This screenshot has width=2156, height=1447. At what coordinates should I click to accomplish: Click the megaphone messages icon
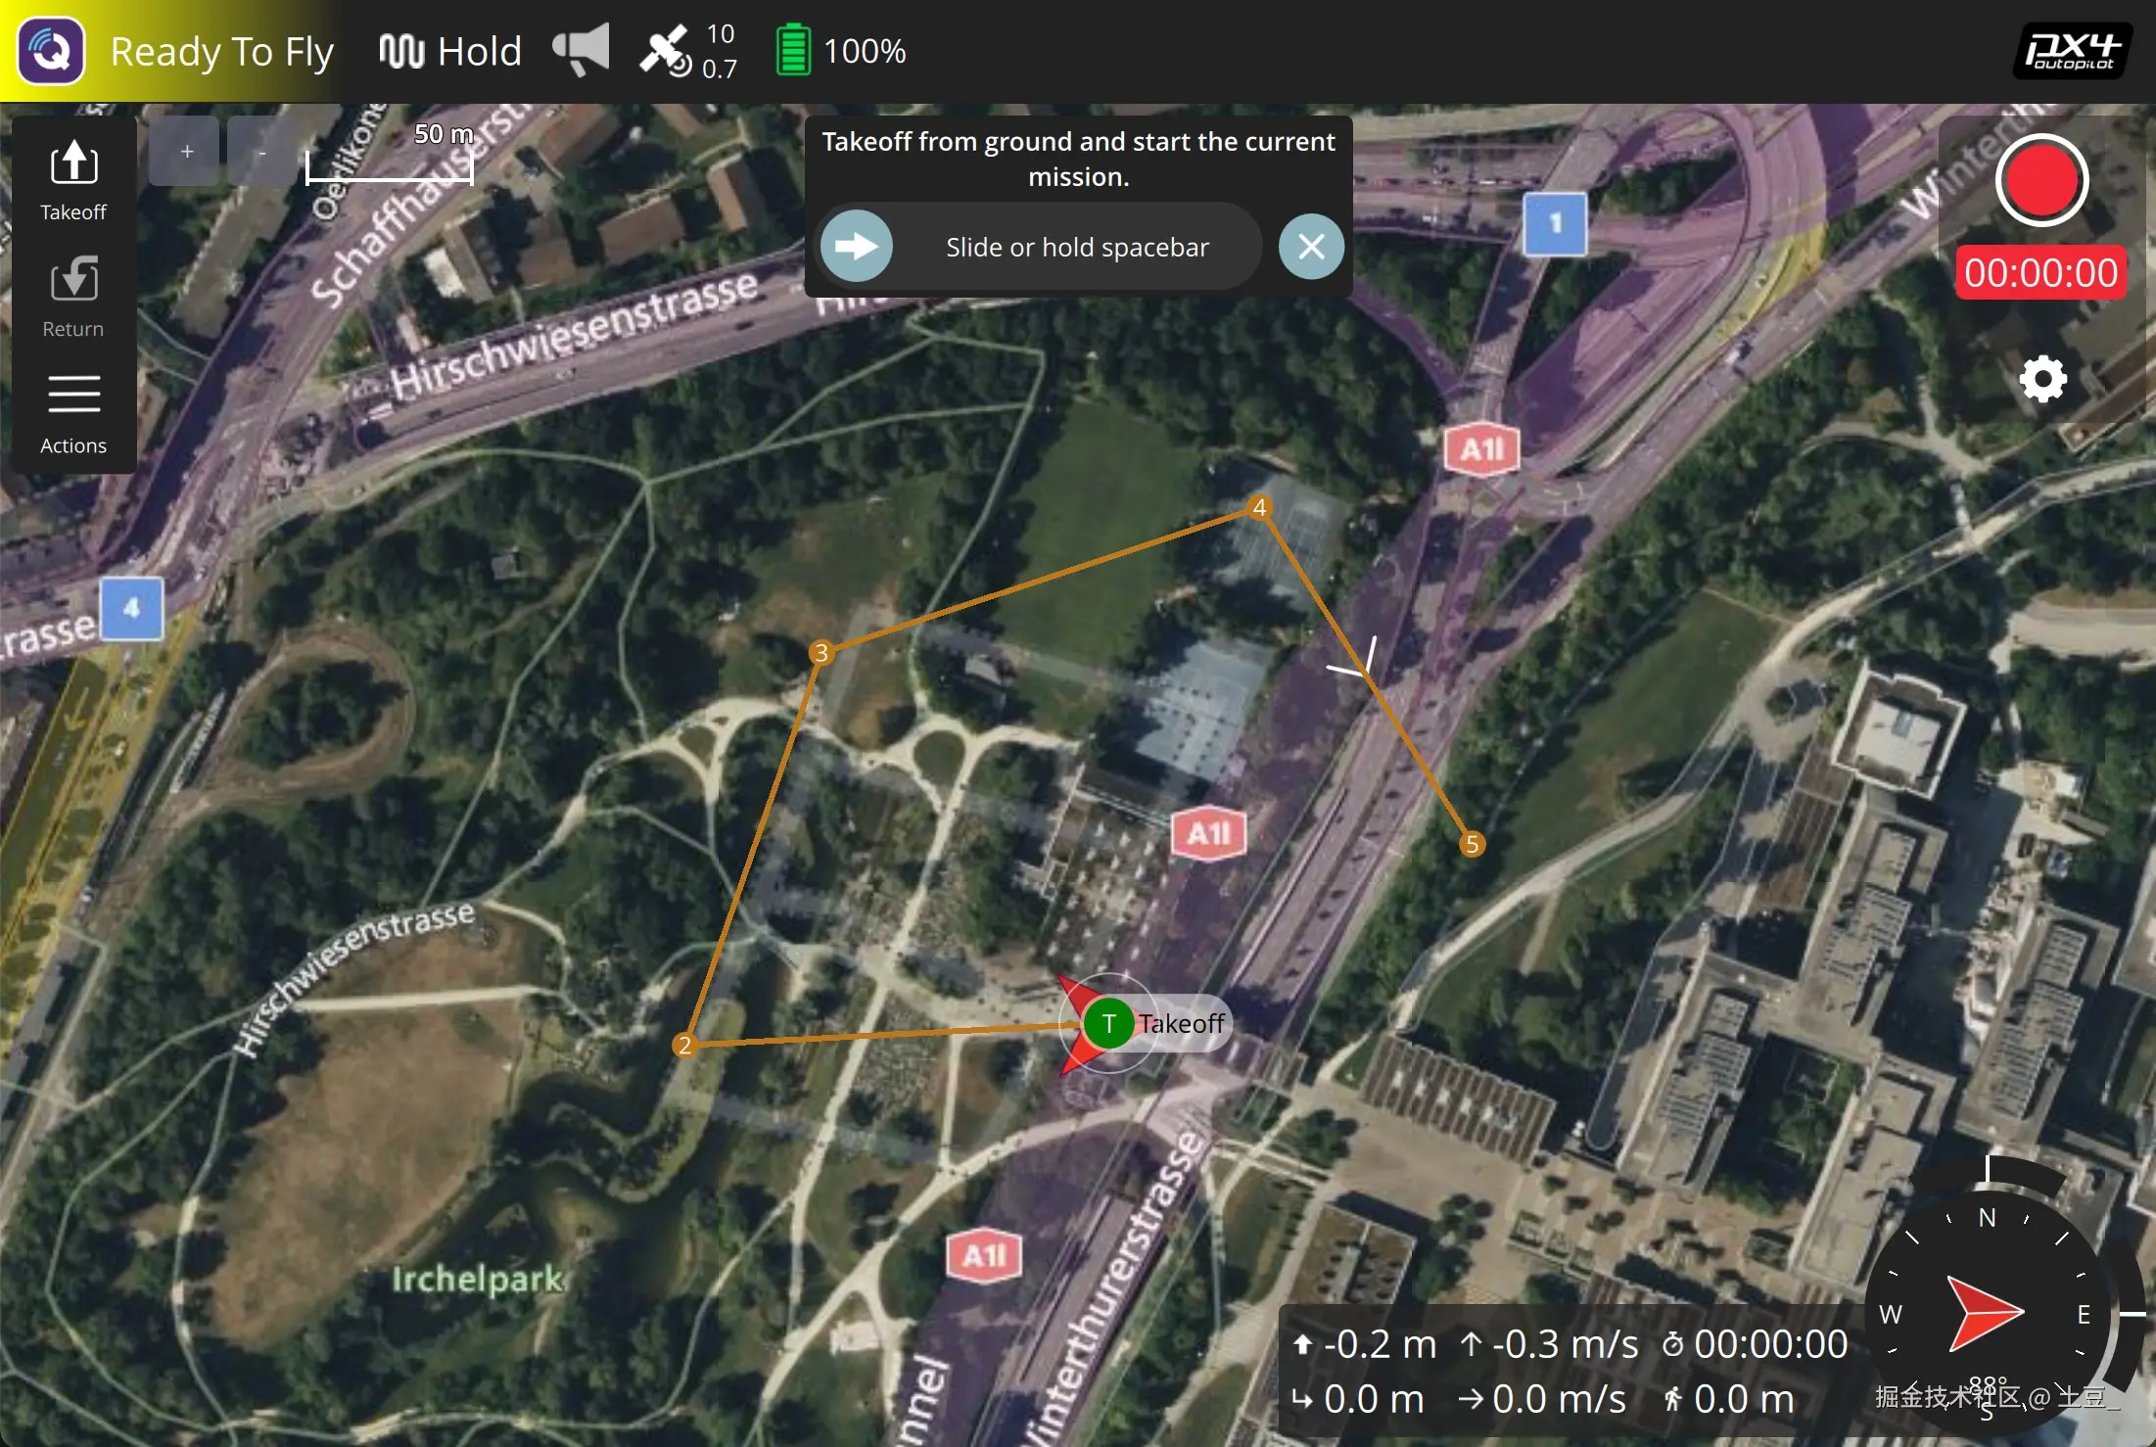coord(581,49)
